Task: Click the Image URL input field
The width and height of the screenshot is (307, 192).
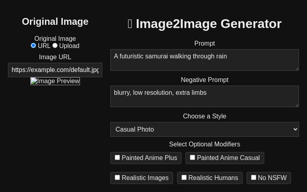Action: coord(55,70)
